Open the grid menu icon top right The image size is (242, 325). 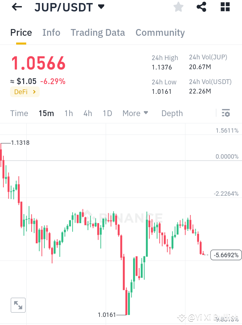pos(225,7)
